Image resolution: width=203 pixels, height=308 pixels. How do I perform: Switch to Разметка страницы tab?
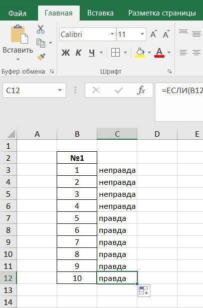pos(162,13)
